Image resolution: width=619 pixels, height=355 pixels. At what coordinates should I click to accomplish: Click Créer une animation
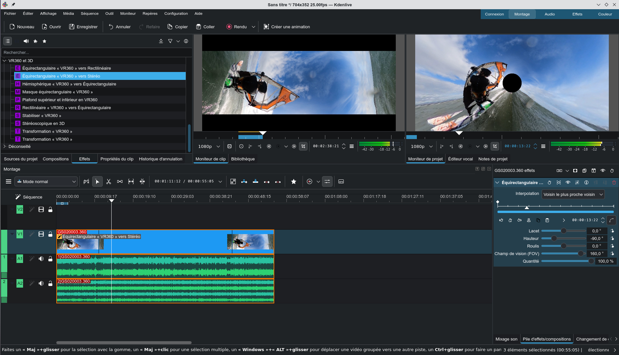tap(286, 27)
